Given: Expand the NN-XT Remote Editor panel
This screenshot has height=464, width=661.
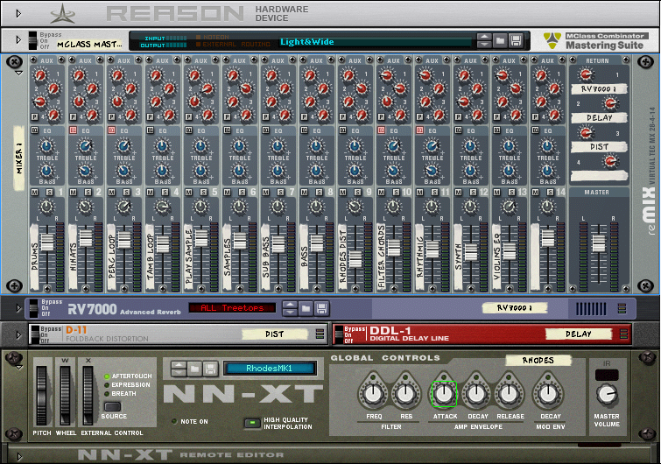Looking at the screenshot, I should point(18,456).
